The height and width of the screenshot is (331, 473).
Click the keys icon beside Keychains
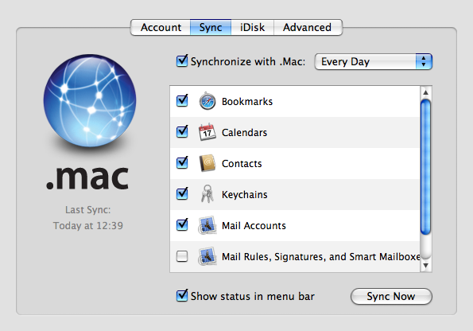[x=207, y=194]
